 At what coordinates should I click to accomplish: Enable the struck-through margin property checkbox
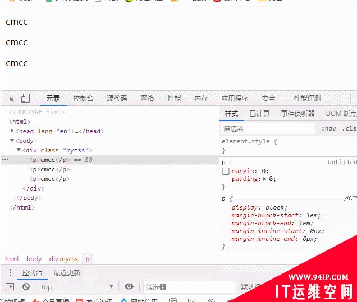226,171
